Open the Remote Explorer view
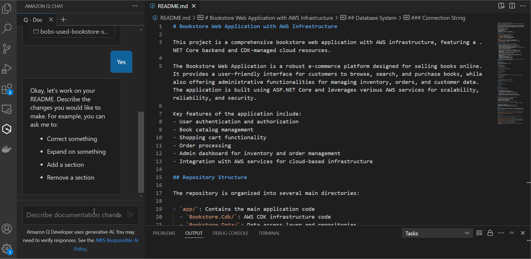The image size is (531, 259). coord(7,109)
